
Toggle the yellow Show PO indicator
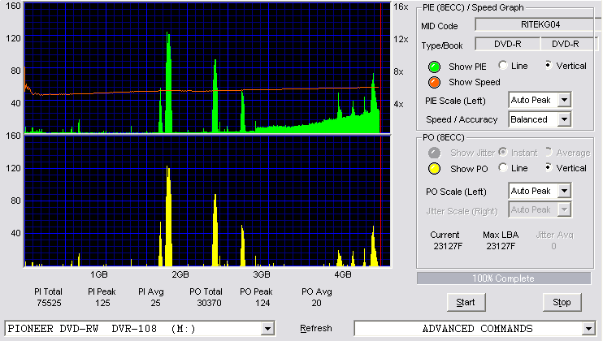[x=434, y=169]
